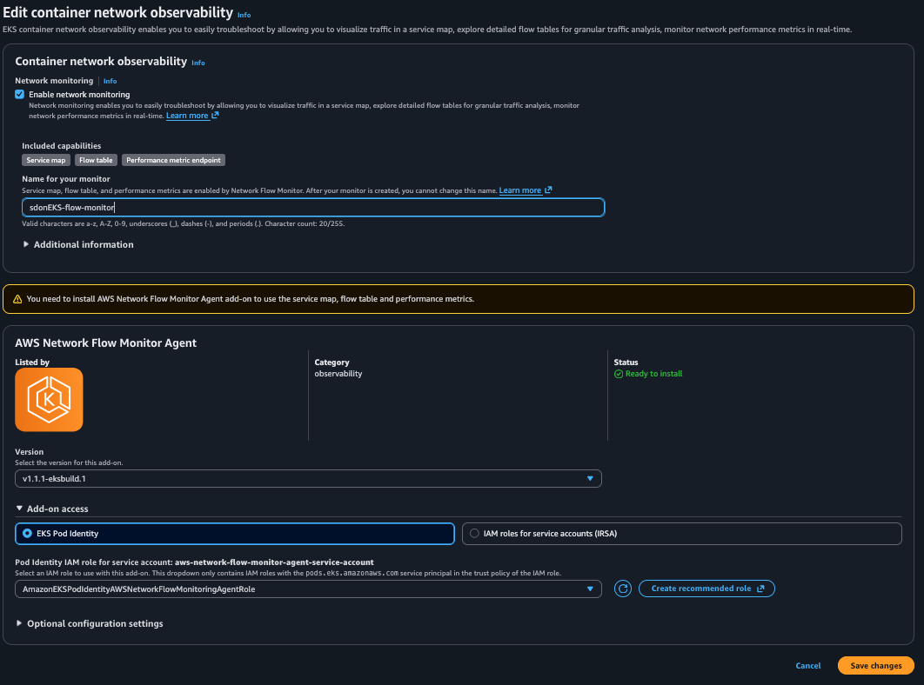Click the 'Included capabilities' label
This screenshot has height=685, width=924.
(x=61, y=146)
